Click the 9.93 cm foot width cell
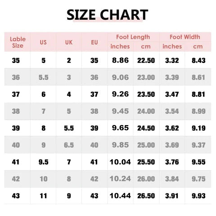Screen dimensions: 216x216 click(x=198, y=196)
